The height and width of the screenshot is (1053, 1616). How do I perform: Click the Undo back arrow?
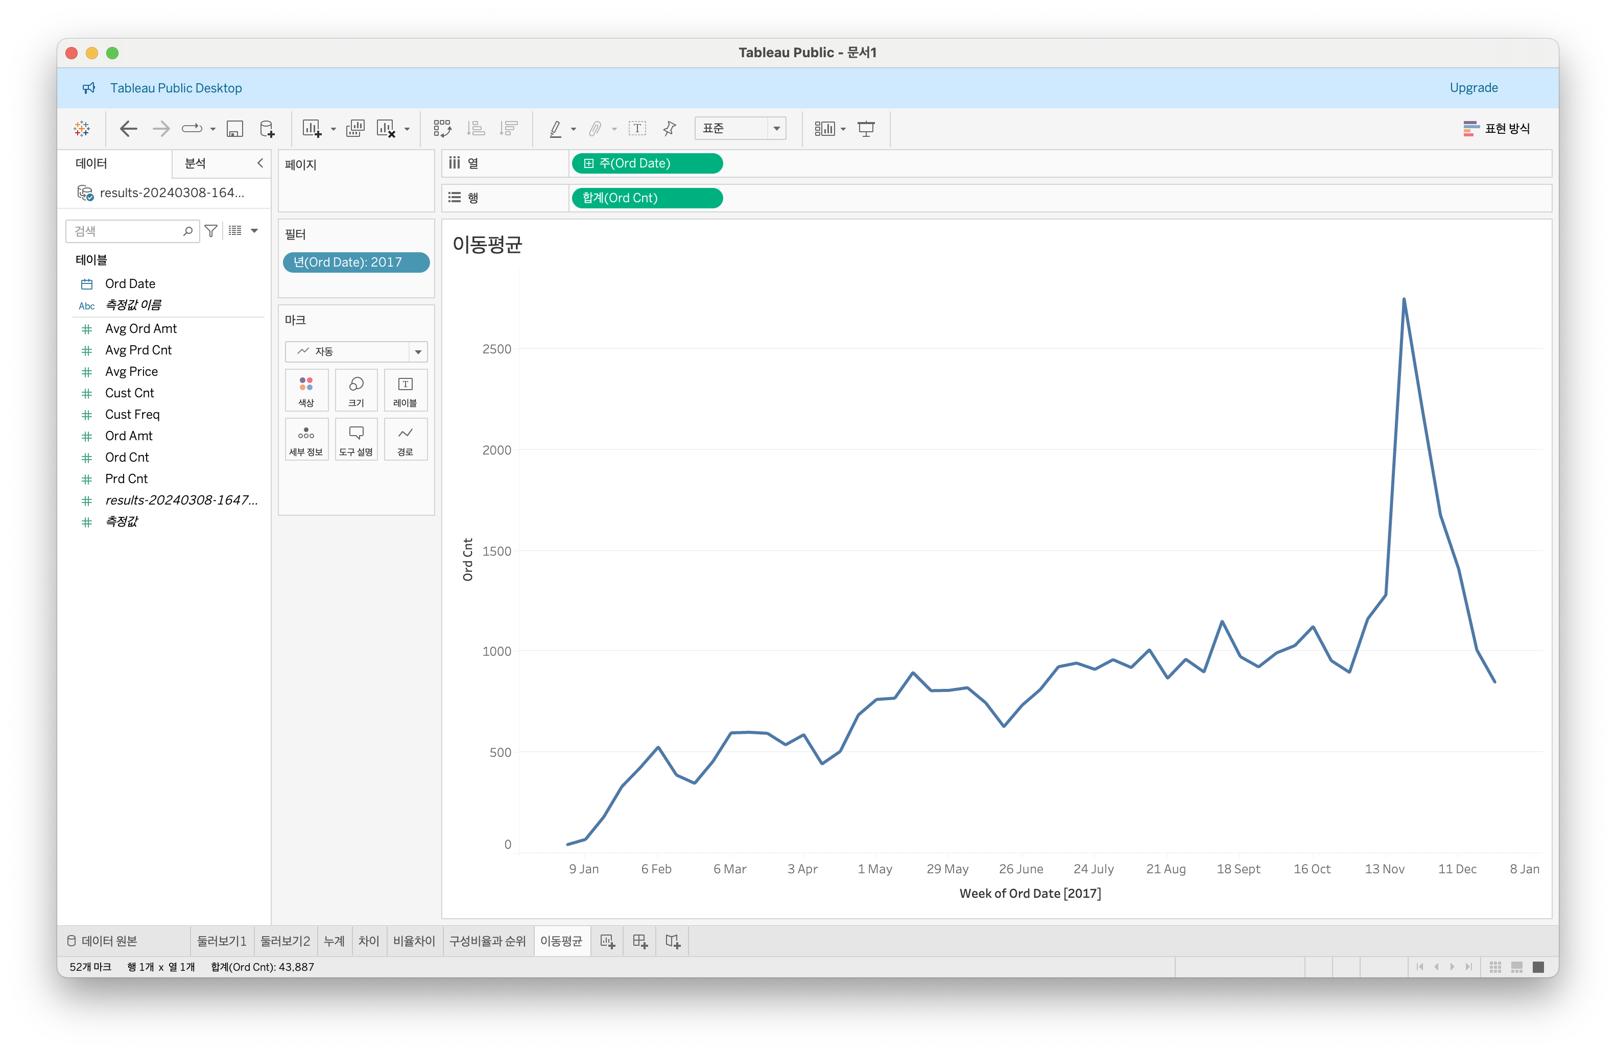128,128
